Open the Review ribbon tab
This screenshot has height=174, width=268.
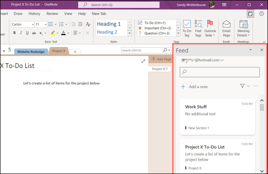click(x=52, y=14)
